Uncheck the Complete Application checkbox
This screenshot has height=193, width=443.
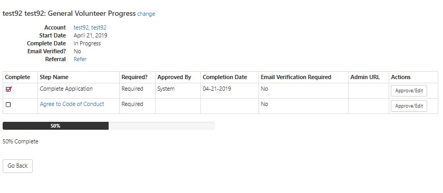click(x=8, y=89)
